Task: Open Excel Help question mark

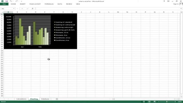Action: [164, 1]
